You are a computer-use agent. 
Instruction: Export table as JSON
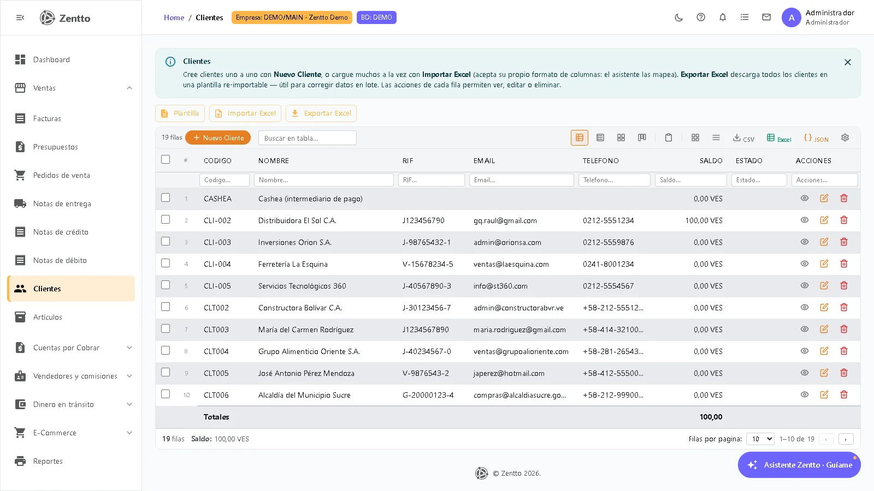click(x=816, y=139)
